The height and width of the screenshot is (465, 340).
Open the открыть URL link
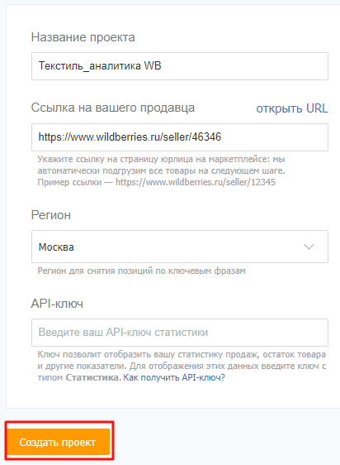tap(292, 108)
